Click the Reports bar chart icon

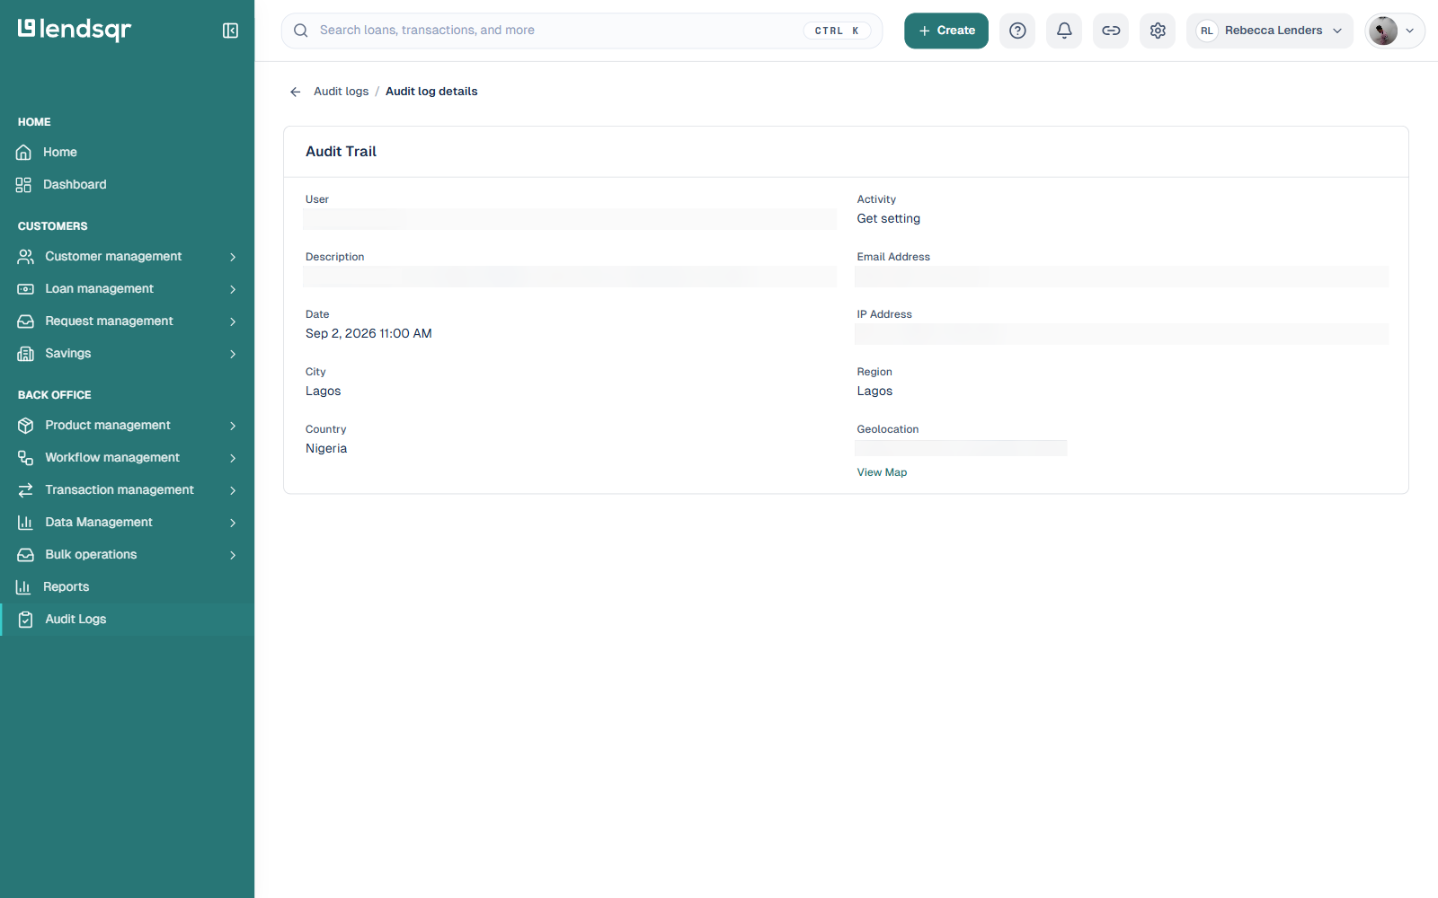pyautogui.click(x=24, y=587)
